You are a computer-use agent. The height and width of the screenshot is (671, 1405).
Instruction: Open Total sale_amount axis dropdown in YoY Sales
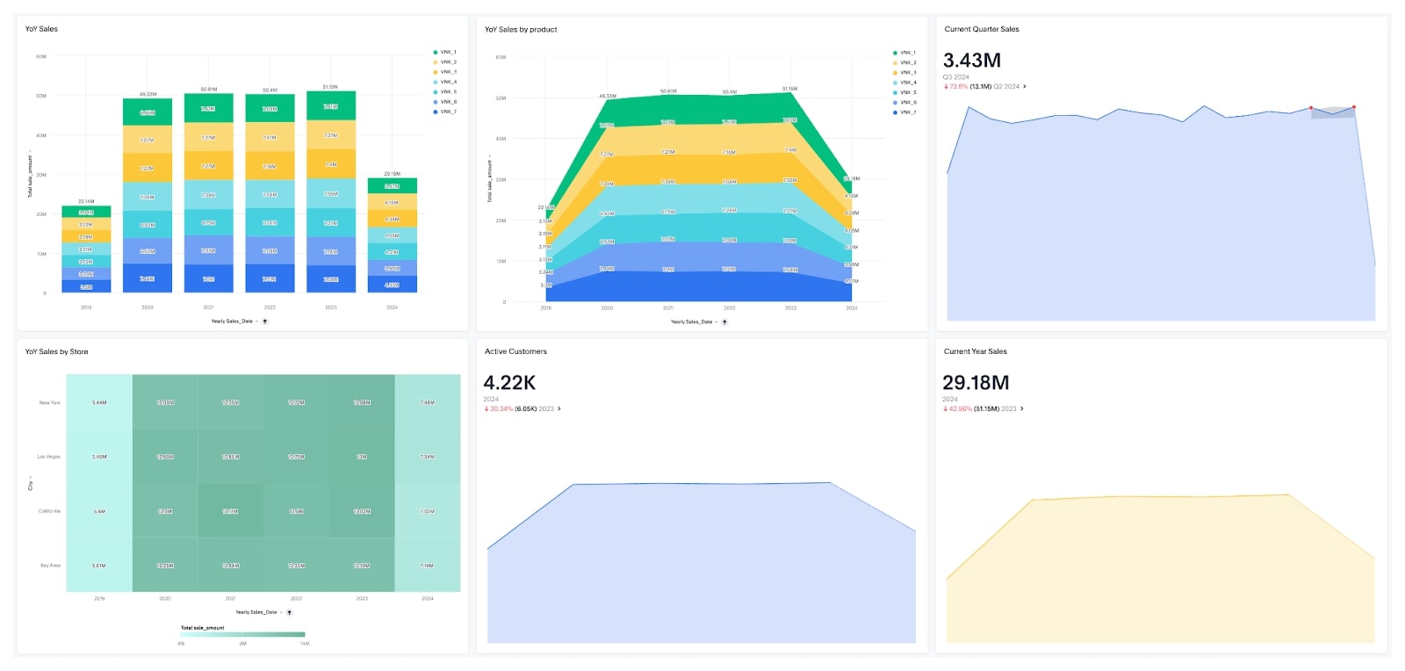tap(30, 173)
